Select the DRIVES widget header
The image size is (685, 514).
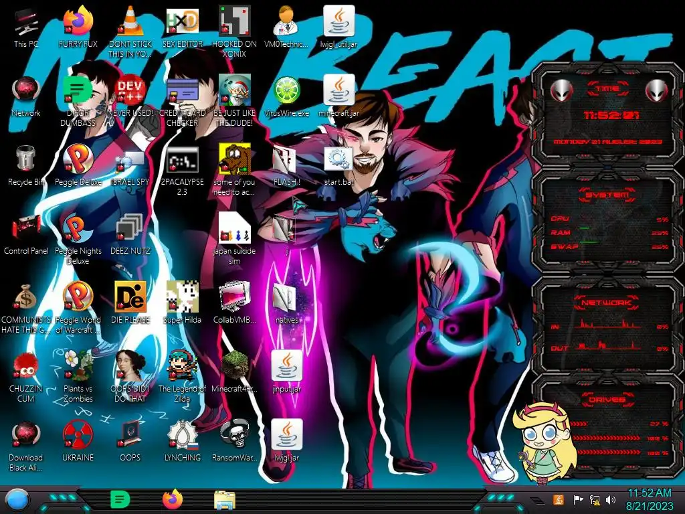606,399
